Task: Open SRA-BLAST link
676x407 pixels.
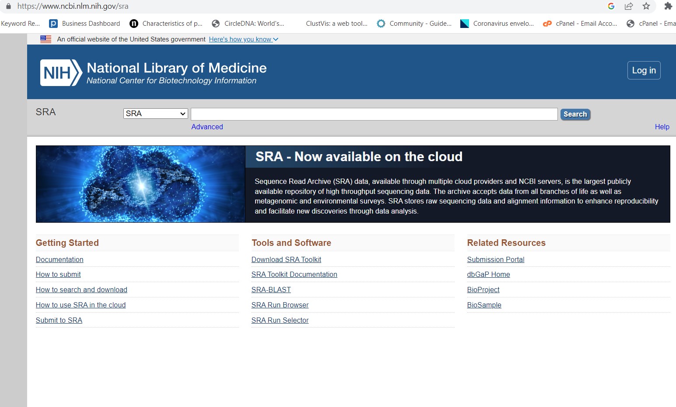Action: 271,290
